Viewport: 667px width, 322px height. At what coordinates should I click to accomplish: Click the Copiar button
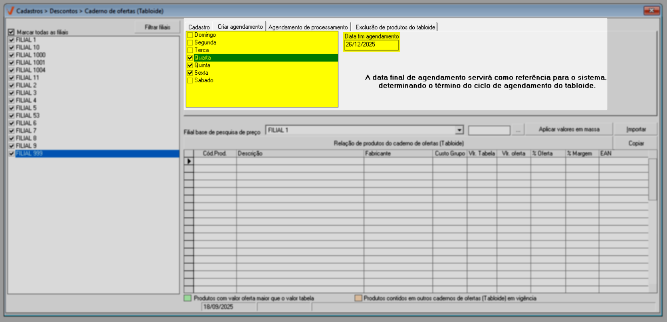click(636, 143)
